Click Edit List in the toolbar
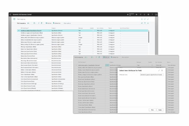The height and width of the screenshot is (126, 189). pyautogui.click(x=48, y=23)
